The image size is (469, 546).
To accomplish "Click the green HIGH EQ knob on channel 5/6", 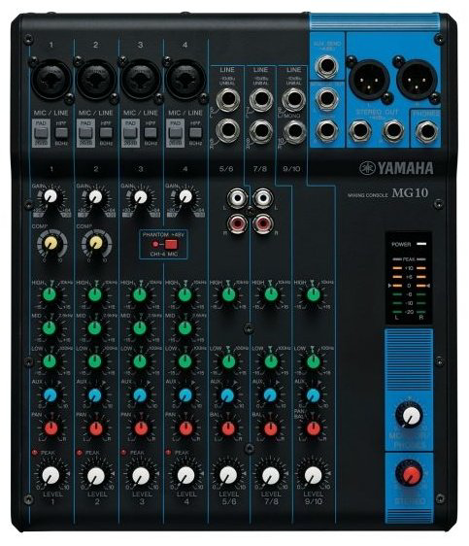I will pyautogui.click(x=228, y=294).
